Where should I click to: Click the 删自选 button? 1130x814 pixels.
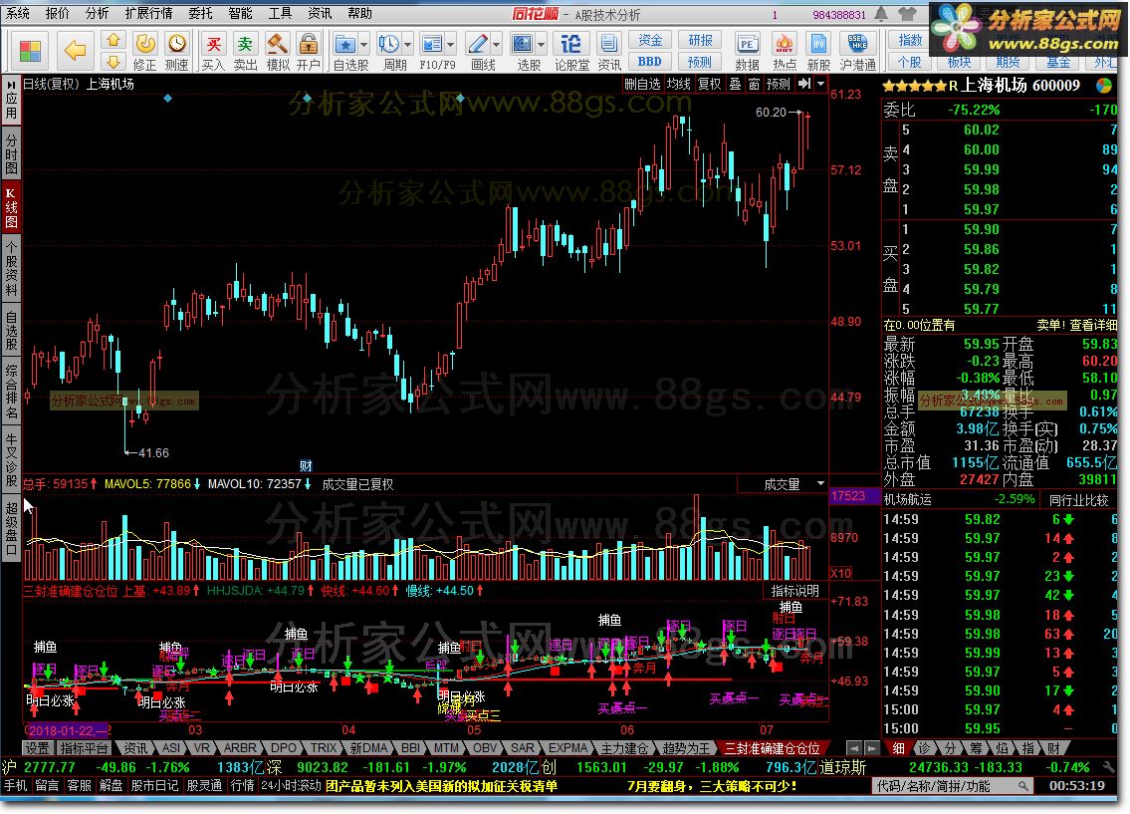coord(642,85)
